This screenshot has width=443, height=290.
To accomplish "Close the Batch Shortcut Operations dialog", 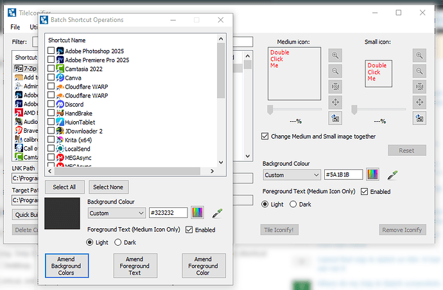I will (x=221, y=20).
